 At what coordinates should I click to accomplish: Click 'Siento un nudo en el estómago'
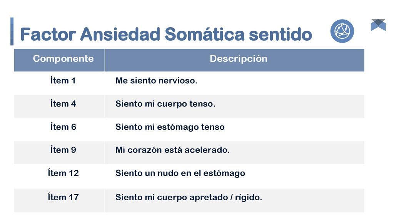180,173
